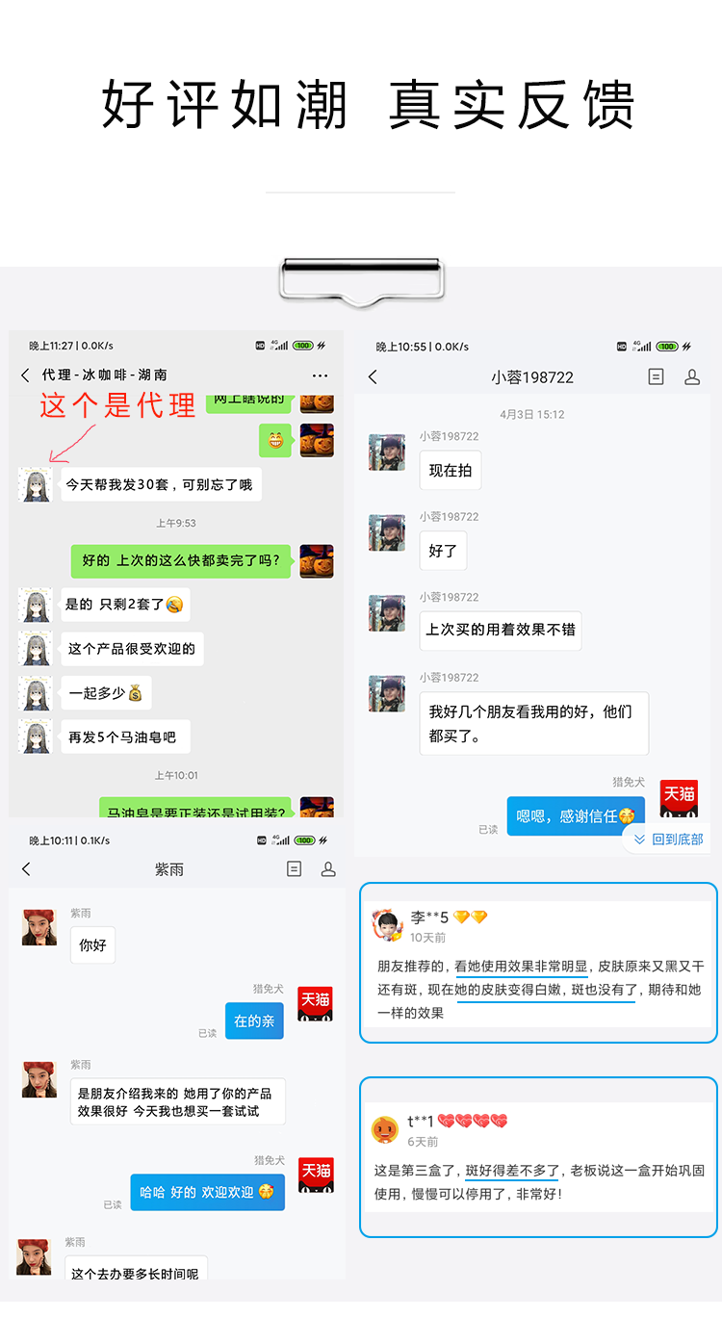Open the order list icon in 小蓉198722 chat
Screen dimensions: 722x1318
pos(657,377)
